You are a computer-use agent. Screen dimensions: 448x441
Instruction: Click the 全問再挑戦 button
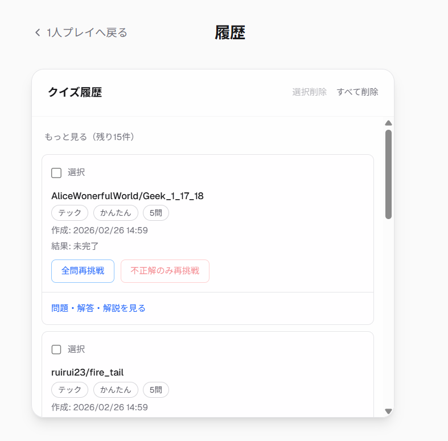(x=83, y=271)
